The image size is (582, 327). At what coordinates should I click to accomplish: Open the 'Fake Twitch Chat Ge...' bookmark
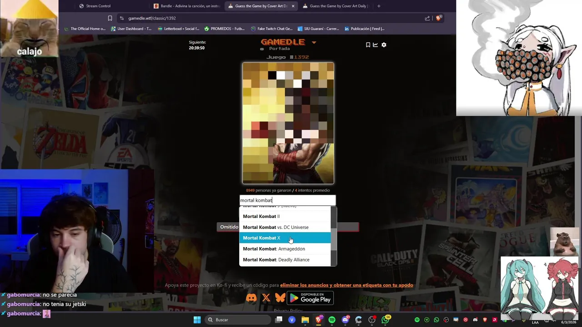(271, 29)
